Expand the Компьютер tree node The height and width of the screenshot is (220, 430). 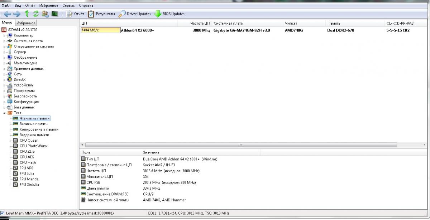4,35
